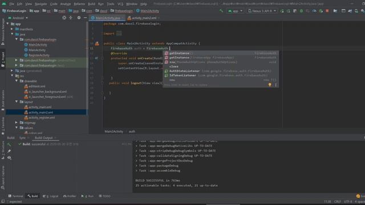Image resolution: width=365 pixels, height=205 pixels.
Task: Open the Help menu
Action: [144, 4]
